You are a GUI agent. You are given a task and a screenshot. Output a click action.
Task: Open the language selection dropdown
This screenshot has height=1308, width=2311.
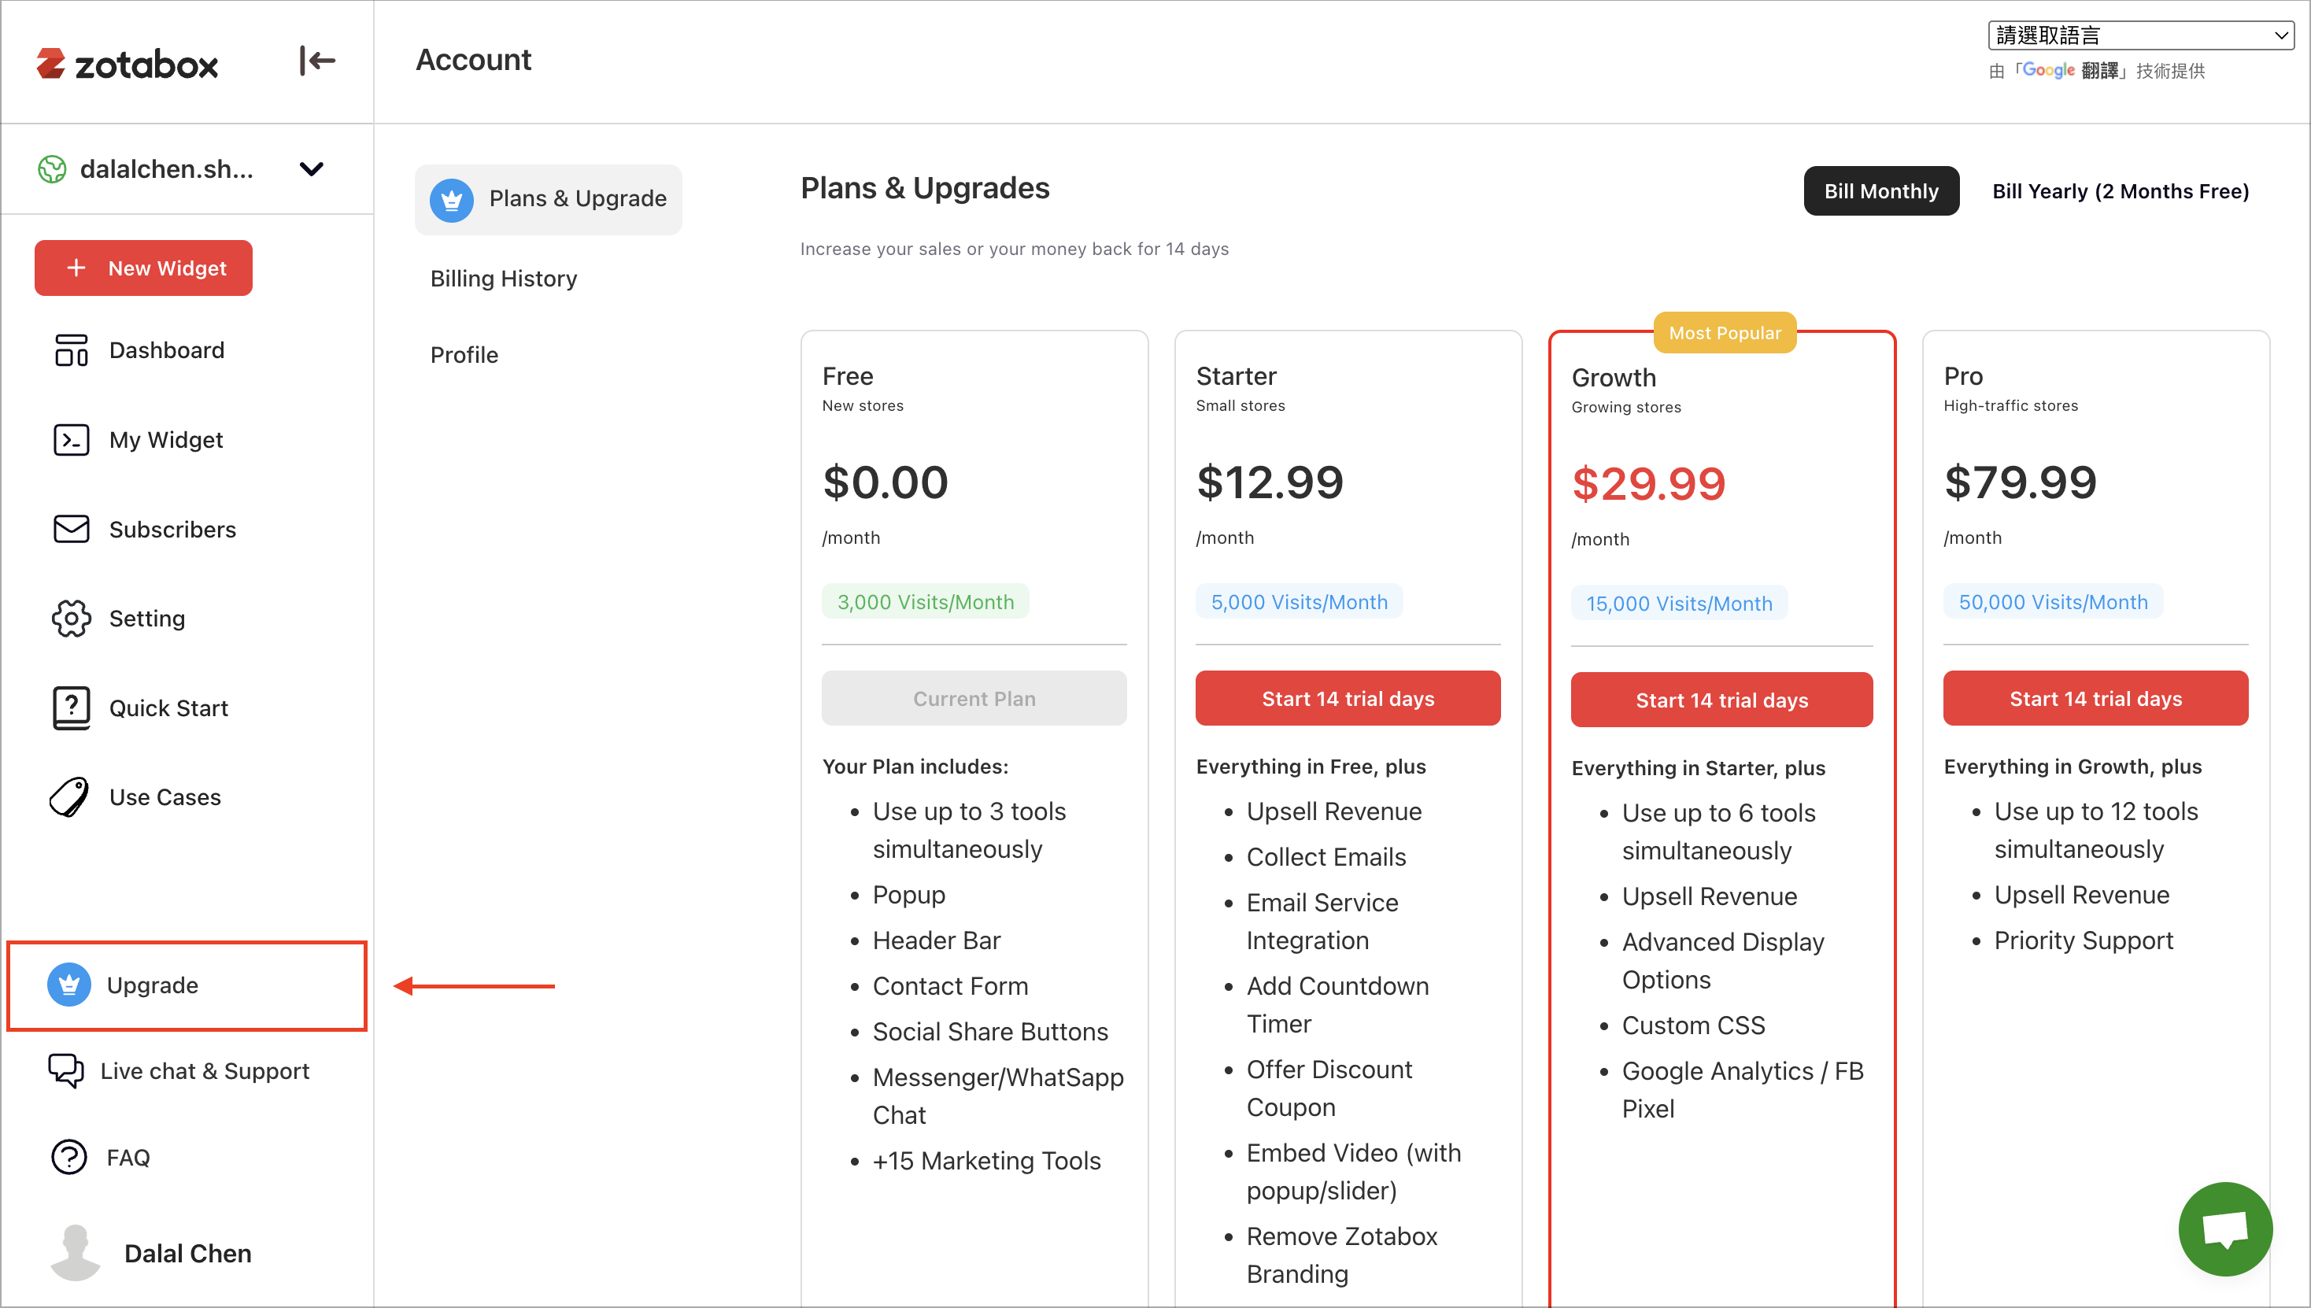(2140, 35)
